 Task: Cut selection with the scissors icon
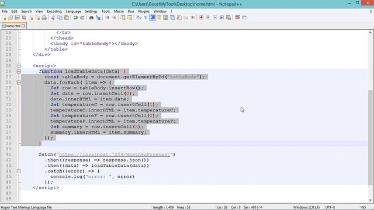53,17
